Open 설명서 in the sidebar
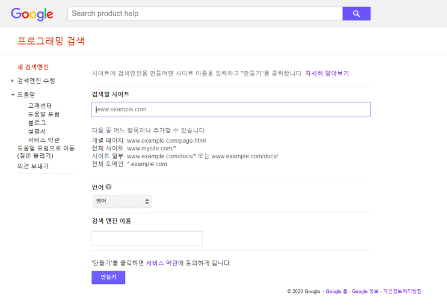Viewport: 447px width, 308px height. tap(37, 131)
